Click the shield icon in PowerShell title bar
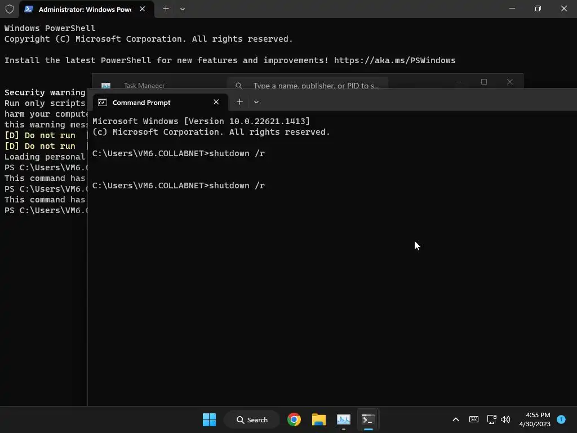The image size is (577, 433). tap(10, 9)
